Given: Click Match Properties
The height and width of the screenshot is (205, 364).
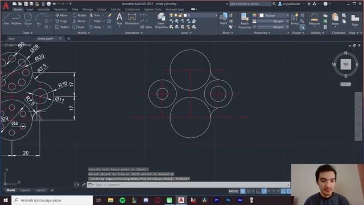Looking at the screenshot, I should 245,20.
